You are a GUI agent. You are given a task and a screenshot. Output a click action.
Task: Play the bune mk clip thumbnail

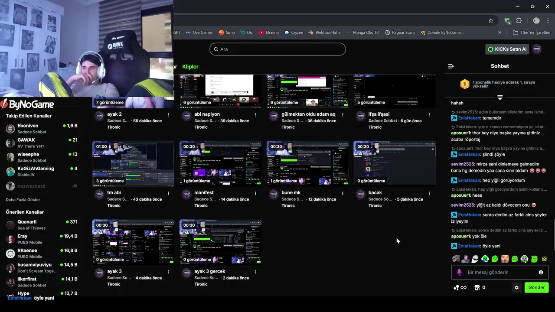pos(307,163)
